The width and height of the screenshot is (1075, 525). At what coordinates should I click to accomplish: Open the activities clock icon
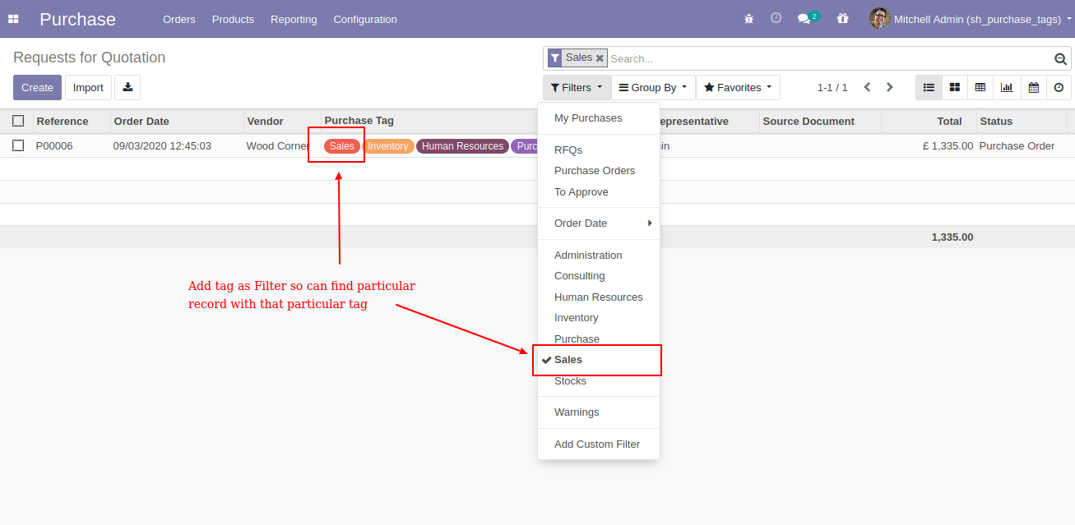tap(776, 18)
